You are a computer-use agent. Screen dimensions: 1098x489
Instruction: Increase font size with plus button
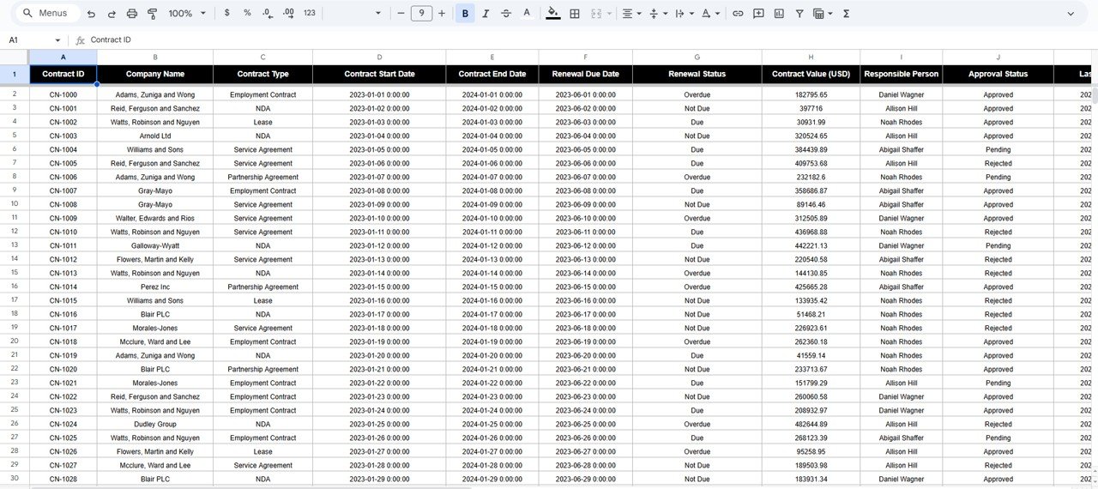[442, 14]
